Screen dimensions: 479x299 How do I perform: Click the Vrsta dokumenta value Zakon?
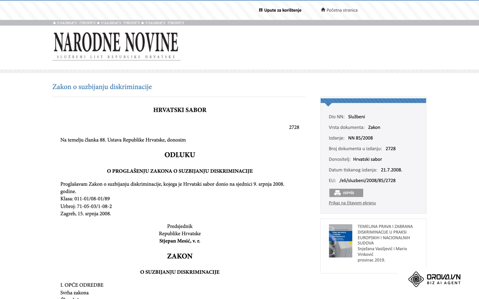click(374, 127)
